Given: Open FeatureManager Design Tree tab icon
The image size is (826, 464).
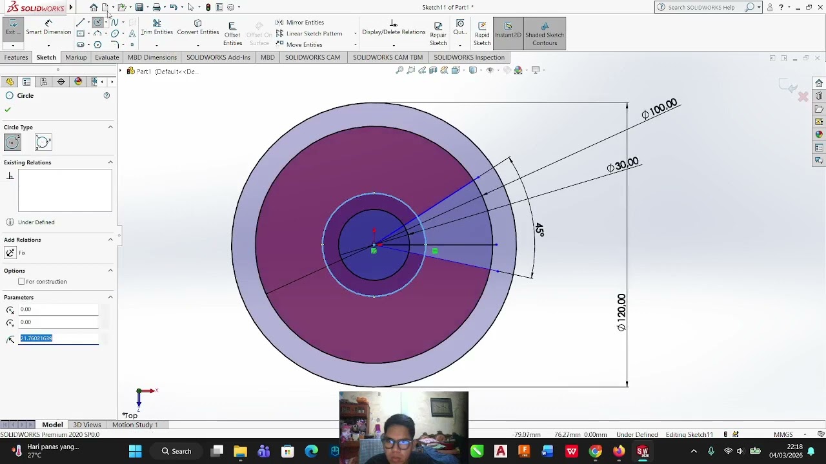Looking at the screenshot, I should coord(10,82).
